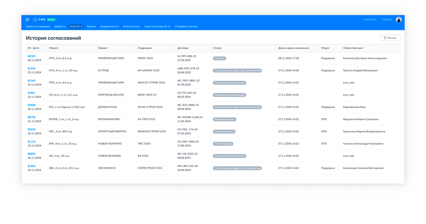426x224 pixels.
Task: Click Отправить письмо in the navigation
Action: 186,26
